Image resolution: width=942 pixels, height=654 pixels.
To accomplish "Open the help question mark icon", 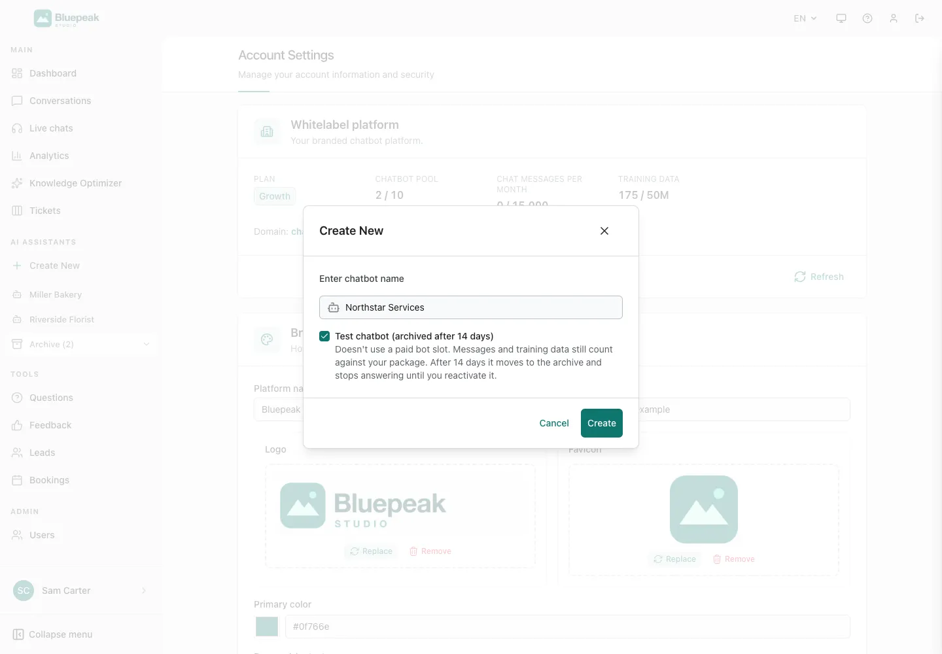I will click(x=867, y=18).
